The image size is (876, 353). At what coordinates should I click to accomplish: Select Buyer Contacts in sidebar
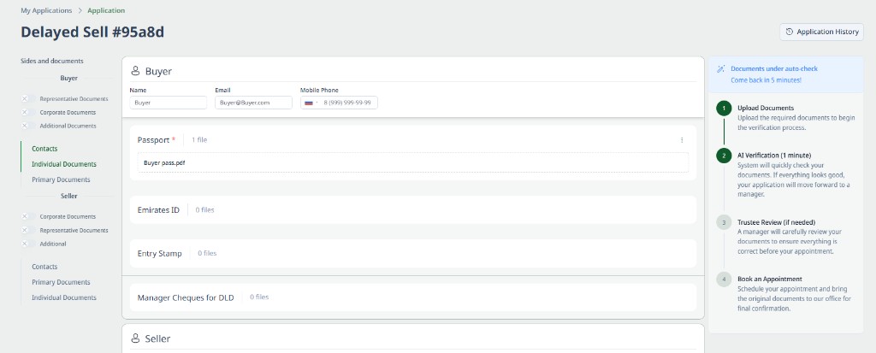pos(44,149)
